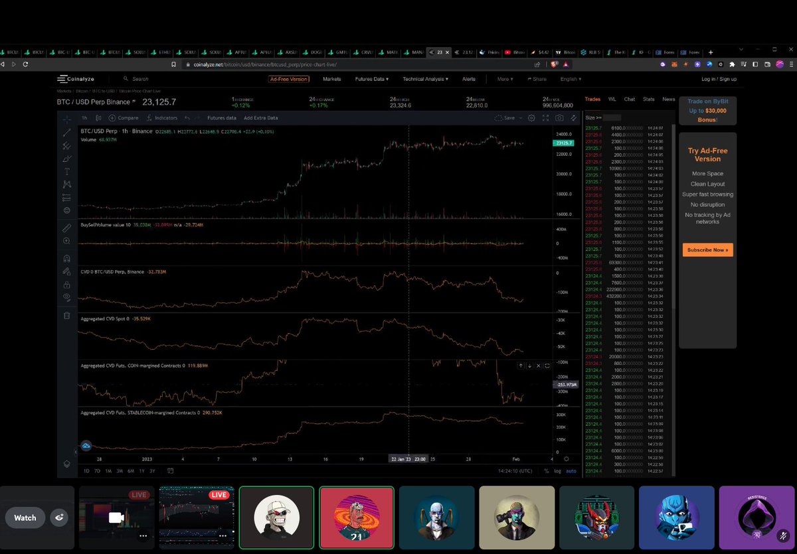Select the pitchfork drawing tool
This screenshot has width=797, height=554.
pos(66,146)
